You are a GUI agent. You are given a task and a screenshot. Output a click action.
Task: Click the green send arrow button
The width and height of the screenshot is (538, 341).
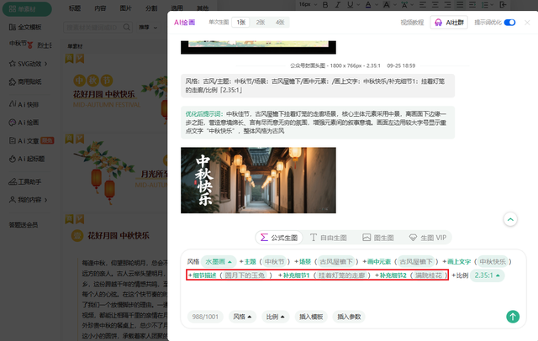click(513, 317)
